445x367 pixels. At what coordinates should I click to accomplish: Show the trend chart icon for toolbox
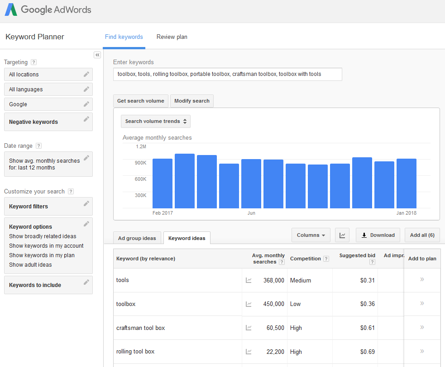click(249, 304)
